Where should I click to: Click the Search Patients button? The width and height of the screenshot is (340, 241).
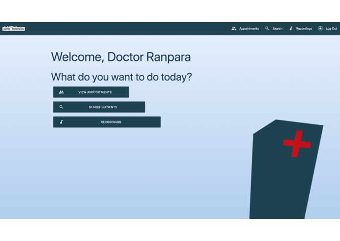99,107
